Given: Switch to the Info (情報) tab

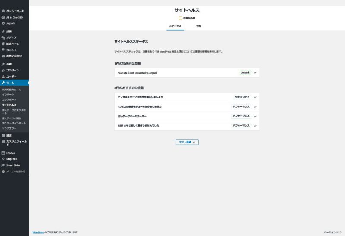Looking at the screenshot, I should coord(198,26).
